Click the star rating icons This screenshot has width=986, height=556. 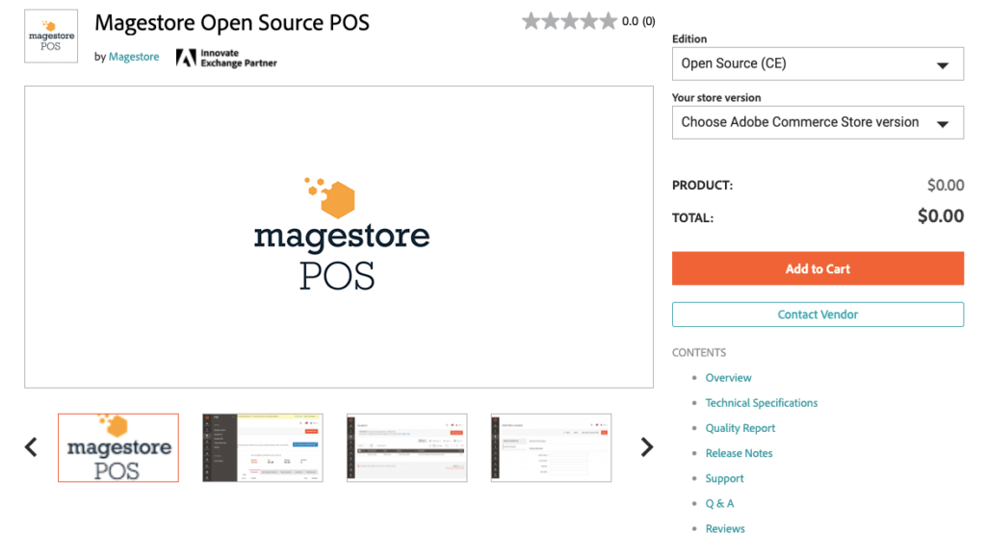(x=568, y=21)
